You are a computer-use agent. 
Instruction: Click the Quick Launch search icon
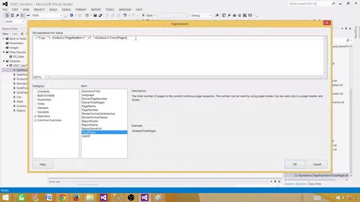(334, 4)
